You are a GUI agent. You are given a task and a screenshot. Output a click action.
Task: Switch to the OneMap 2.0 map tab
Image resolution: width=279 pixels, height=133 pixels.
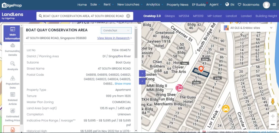pos(152,16)
